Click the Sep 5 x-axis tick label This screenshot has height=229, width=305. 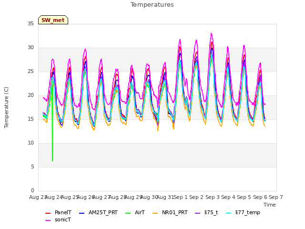244,197
